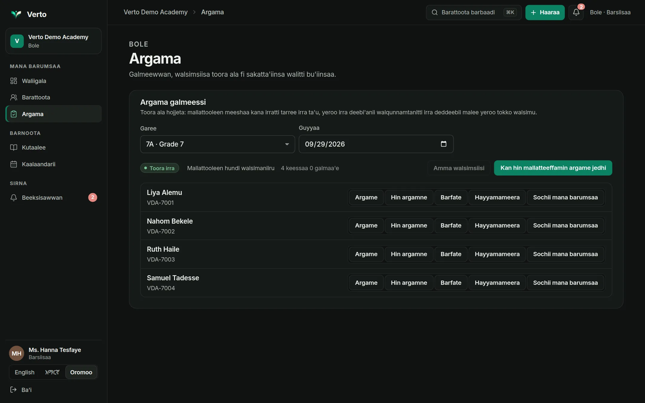
Task: Mark Samuel Tadesse as Barfate
Action: [451, 283]
